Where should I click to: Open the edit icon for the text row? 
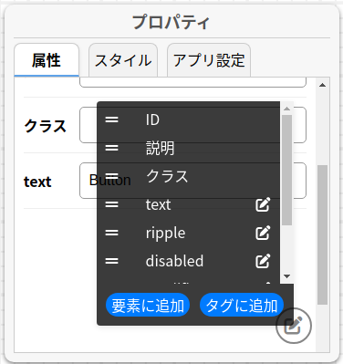(263, 204)
